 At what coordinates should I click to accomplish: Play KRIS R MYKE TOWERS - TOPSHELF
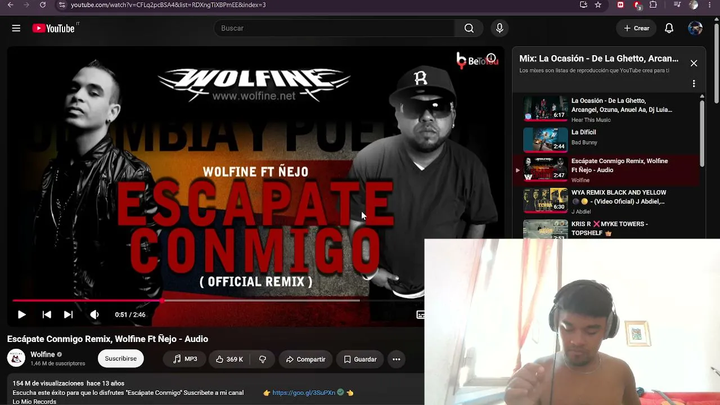610,228
